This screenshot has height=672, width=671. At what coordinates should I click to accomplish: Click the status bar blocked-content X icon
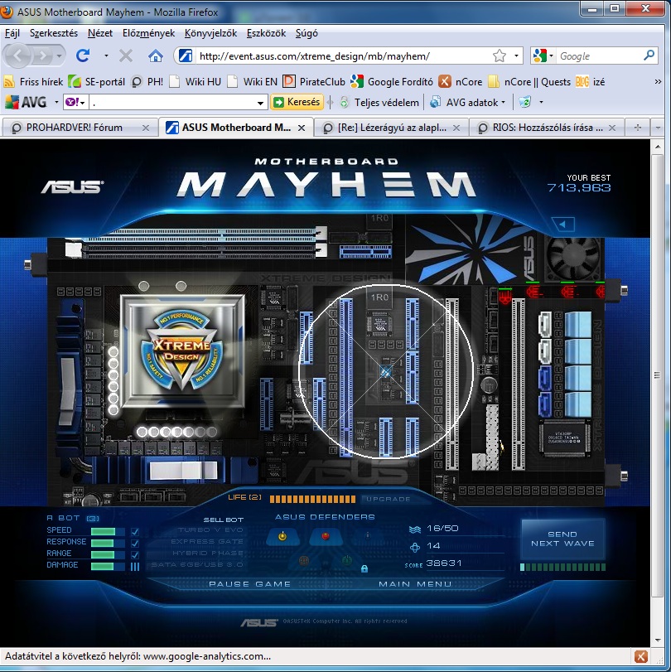[x=641, y=656]
